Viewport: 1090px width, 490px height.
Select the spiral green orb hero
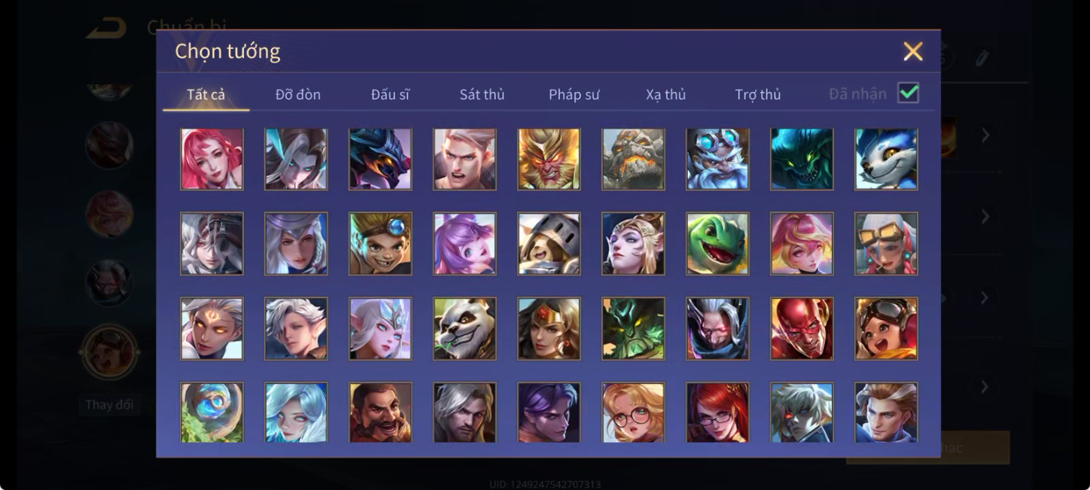point(212,412)
